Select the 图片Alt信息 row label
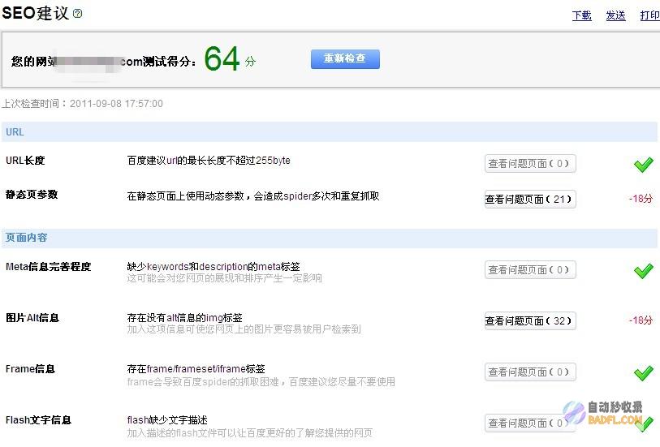The width and height of the screenshot is (660, 447). pos(32,318)
